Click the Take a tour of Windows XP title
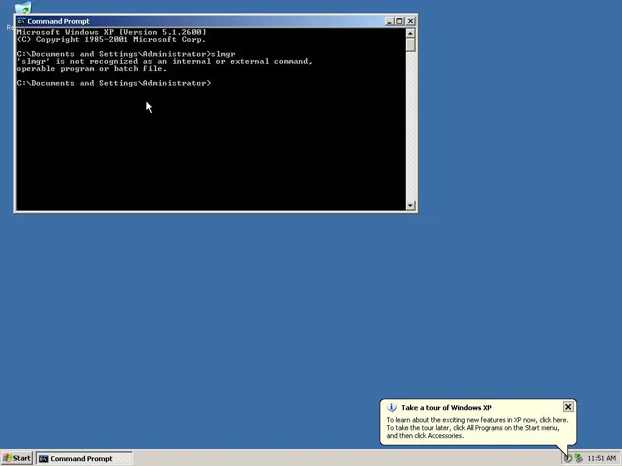This screenshot has width=622, height=466. tap(446, 408)
